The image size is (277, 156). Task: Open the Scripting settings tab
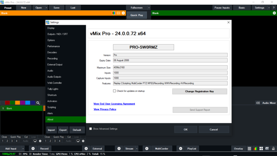click(65, 107)
